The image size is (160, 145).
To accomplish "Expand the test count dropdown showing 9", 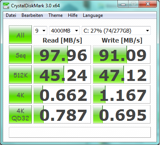I will coord(40,31).
